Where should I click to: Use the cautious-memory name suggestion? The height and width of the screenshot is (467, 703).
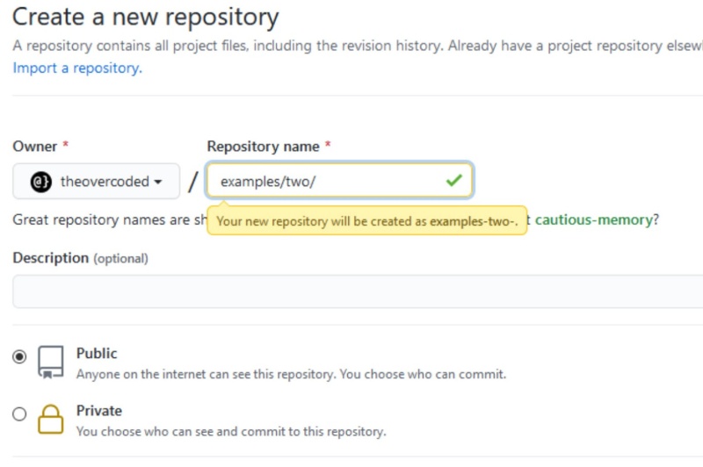coord(594,219)
